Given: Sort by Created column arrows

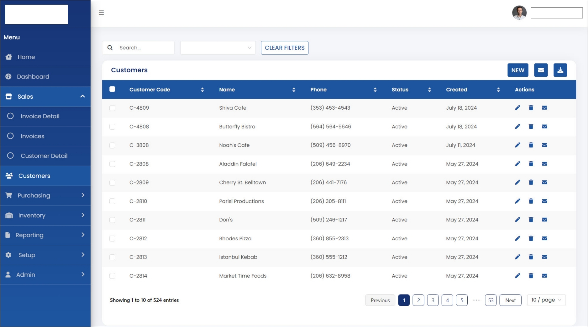Looking at the screenshot, I should 498,90.
